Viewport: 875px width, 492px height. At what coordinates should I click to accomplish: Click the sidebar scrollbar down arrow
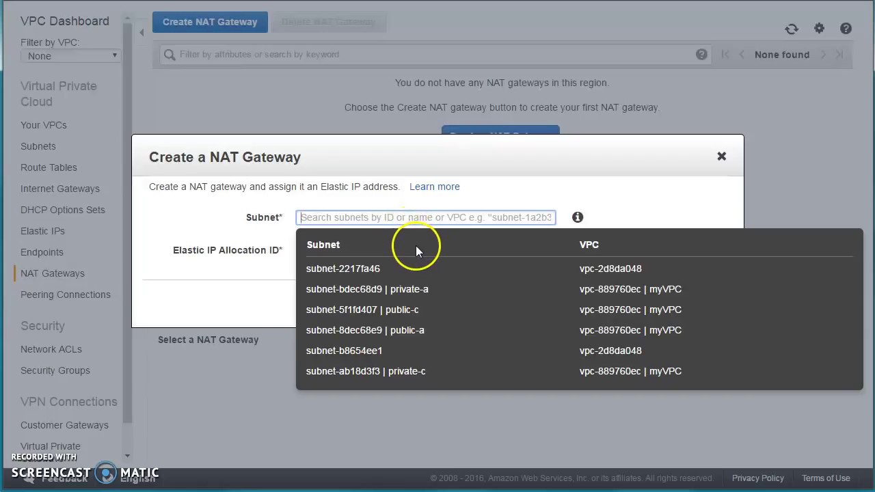tap(127, 456)
